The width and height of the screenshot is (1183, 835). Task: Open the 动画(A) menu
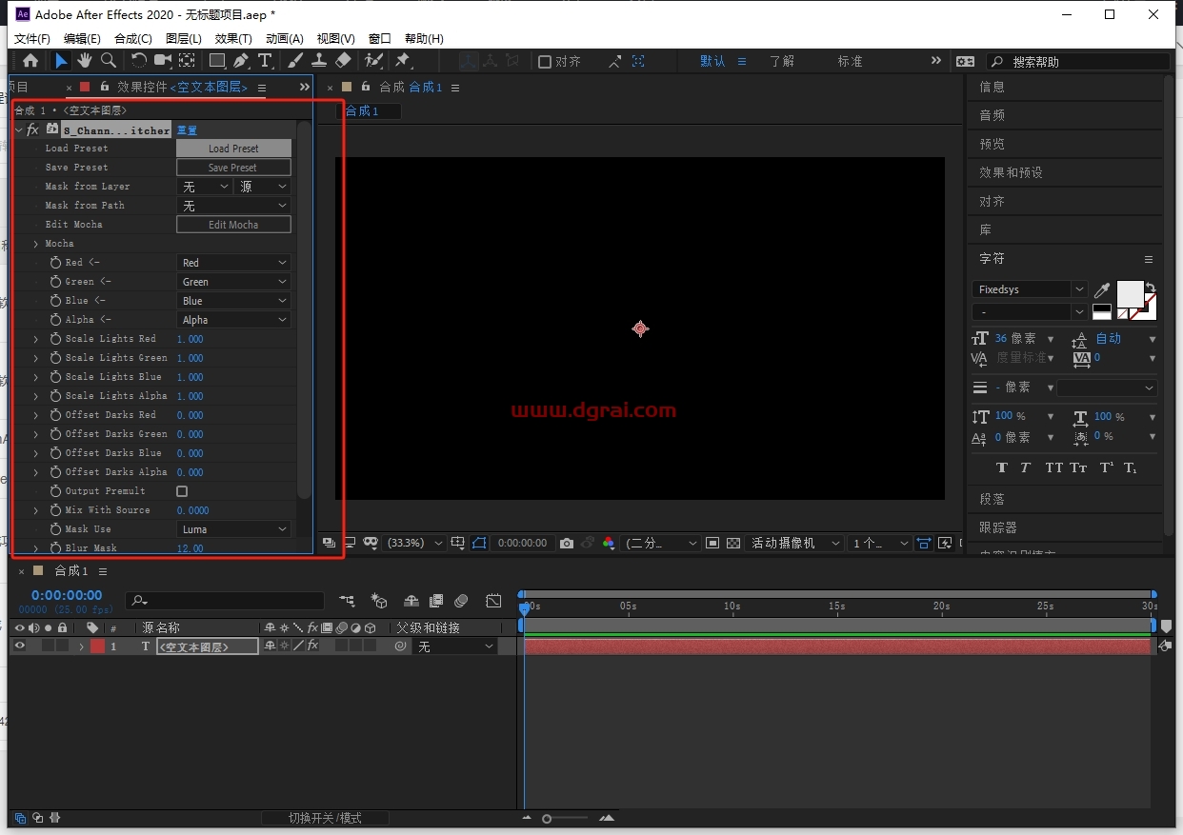284,38
